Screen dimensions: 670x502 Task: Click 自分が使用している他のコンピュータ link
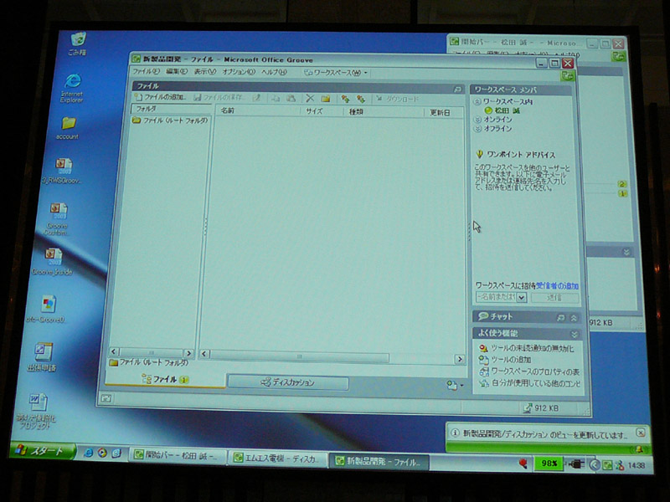530,383
